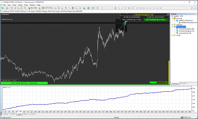Image resolution: width=198 pixels, height=119 pixels.
Task: Toggle the Market Watch window icon
Action: tap(12, 8)
